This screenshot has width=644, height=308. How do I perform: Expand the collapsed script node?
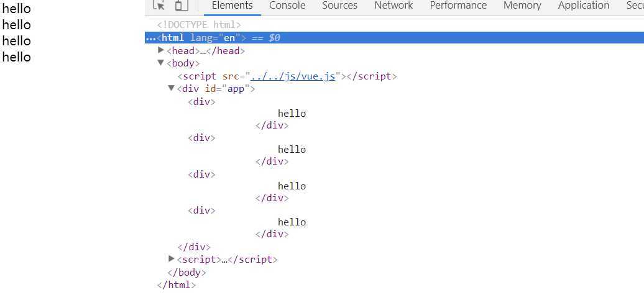coord(172,259)
